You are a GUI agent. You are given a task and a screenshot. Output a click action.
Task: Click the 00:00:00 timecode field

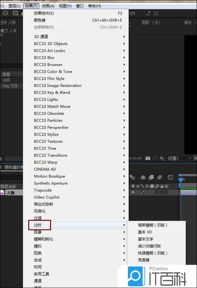(135, 158)
